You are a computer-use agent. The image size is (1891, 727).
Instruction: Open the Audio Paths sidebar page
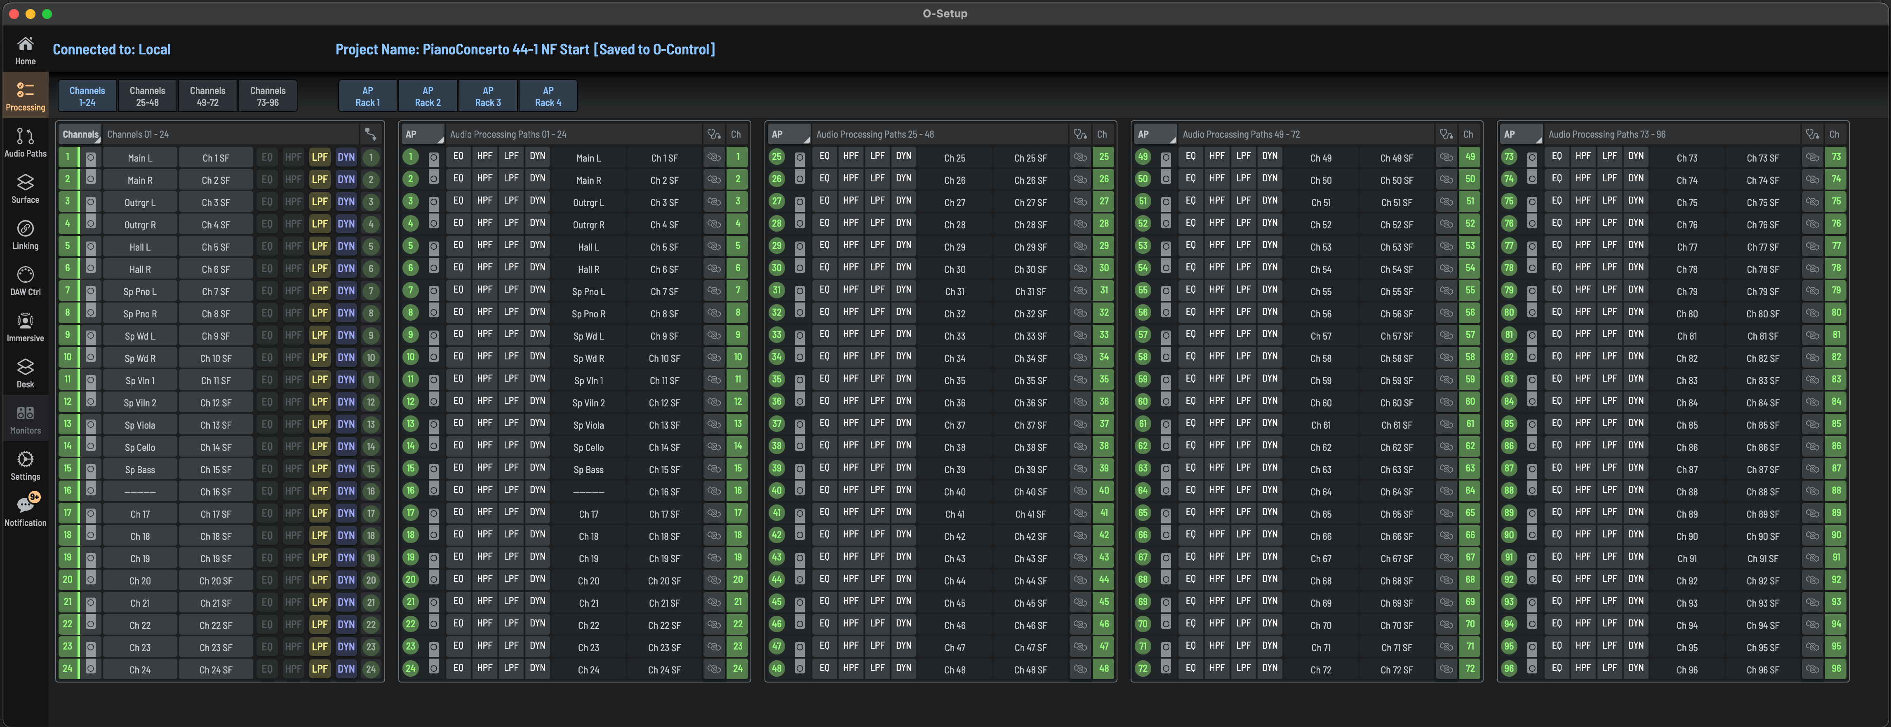(25, 142)
